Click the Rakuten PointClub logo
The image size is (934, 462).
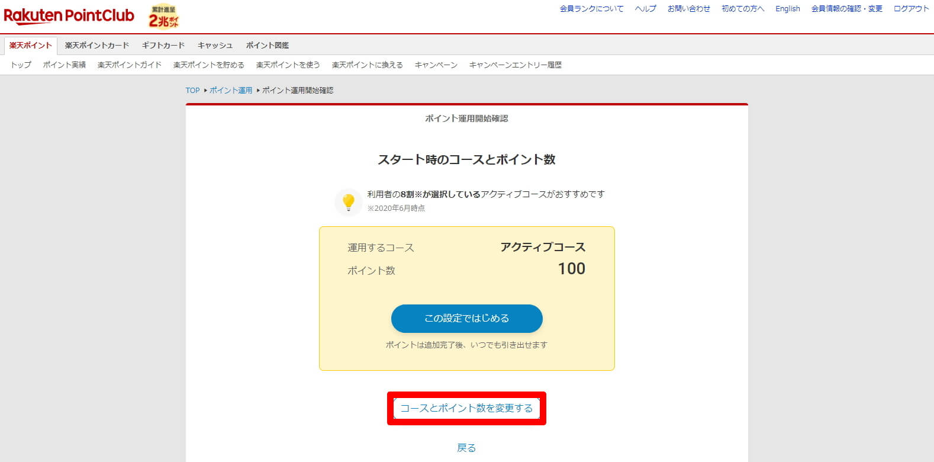(69, 16)
